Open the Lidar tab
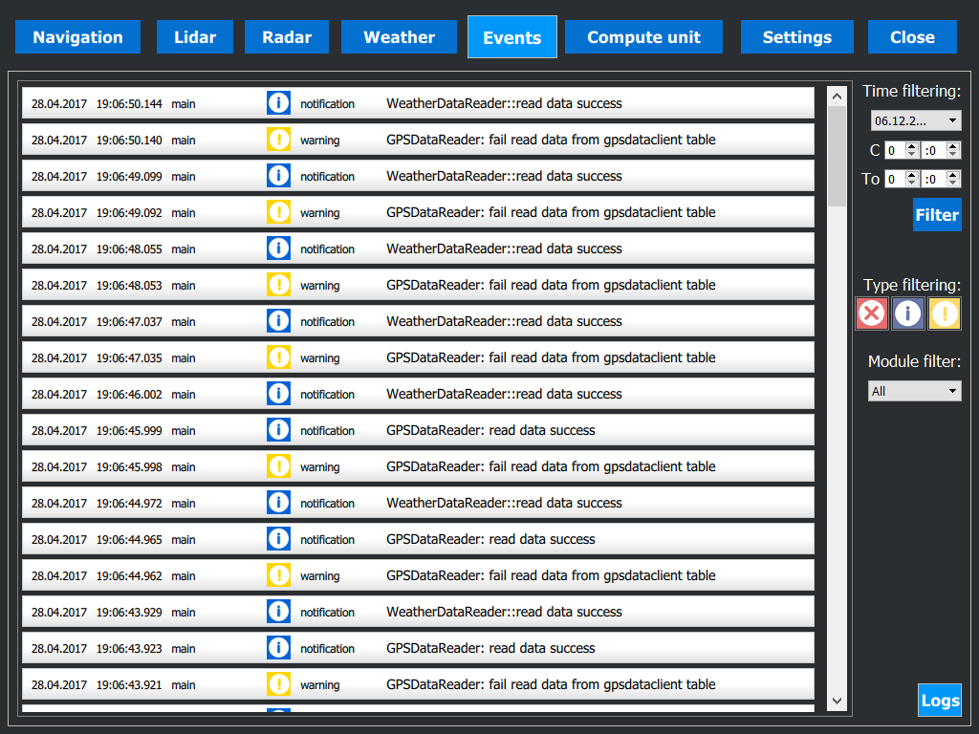 coord(195,37)
